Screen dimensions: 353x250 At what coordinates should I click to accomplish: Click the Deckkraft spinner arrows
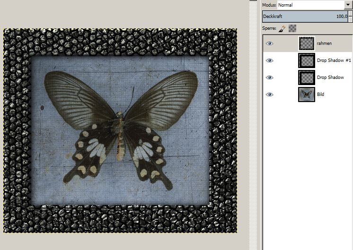point(351,17)
